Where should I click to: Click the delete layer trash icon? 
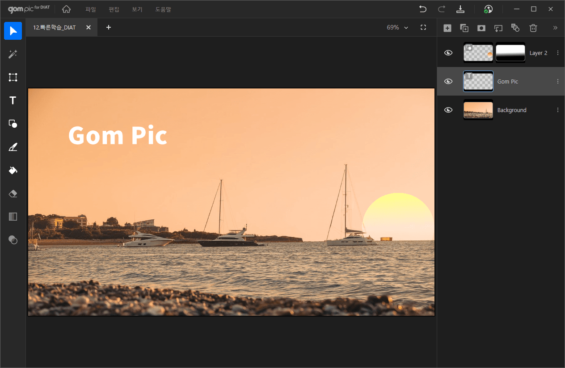point(533,28)
